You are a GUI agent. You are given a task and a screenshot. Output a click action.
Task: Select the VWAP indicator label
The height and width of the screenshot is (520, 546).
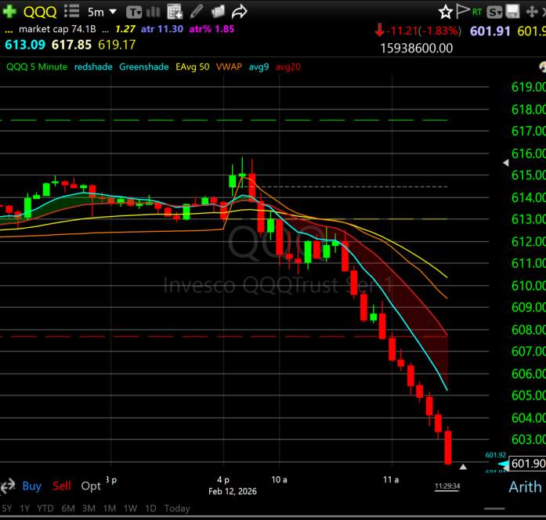click(x=229, y=67)
